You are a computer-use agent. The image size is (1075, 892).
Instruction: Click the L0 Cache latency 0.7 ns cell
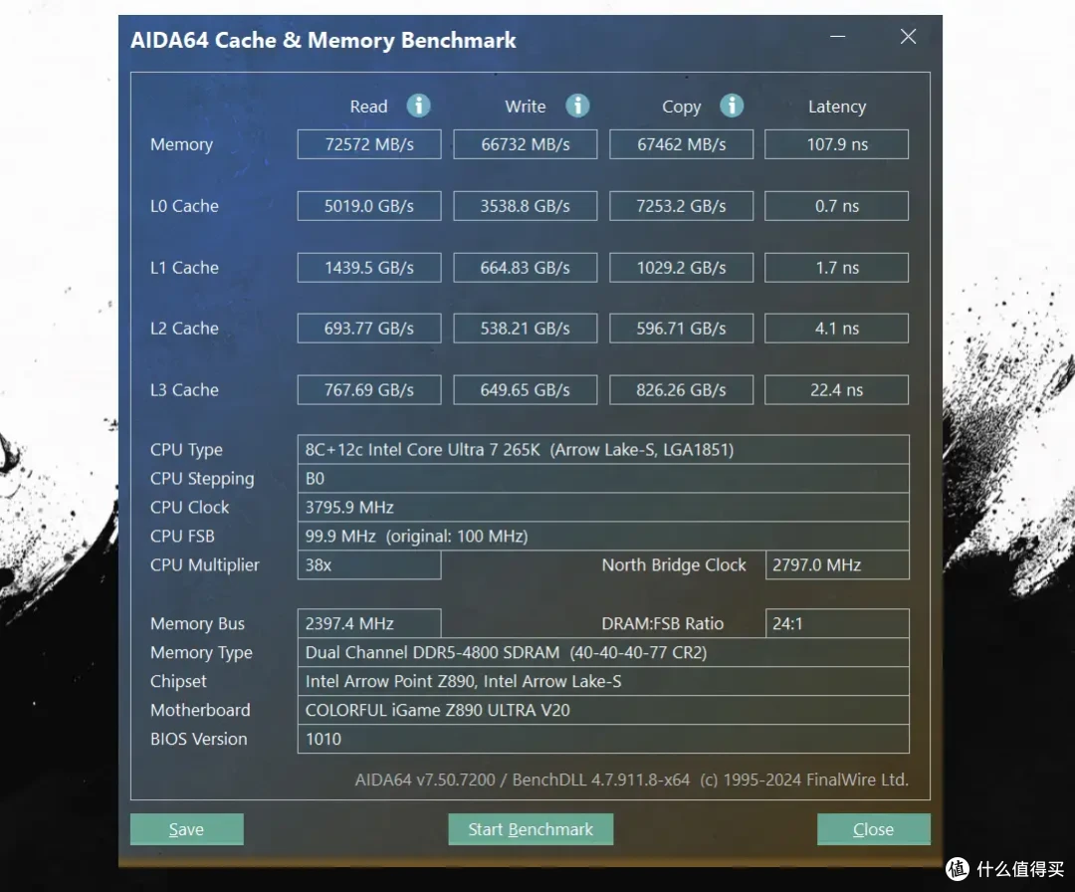click(837, 206)
